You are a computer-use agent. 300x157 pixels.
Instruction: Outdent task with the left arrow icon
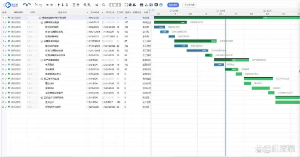(x=48, y=5)
